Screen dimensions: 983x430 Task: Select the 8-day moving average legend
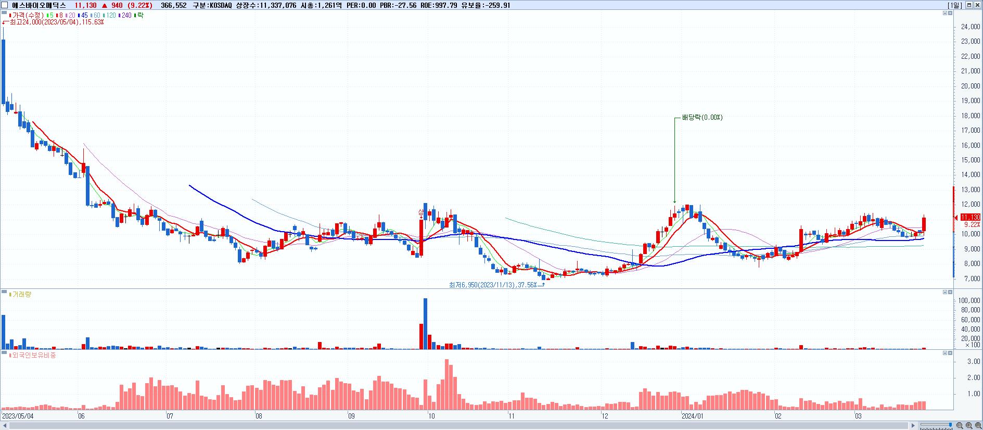59,15
